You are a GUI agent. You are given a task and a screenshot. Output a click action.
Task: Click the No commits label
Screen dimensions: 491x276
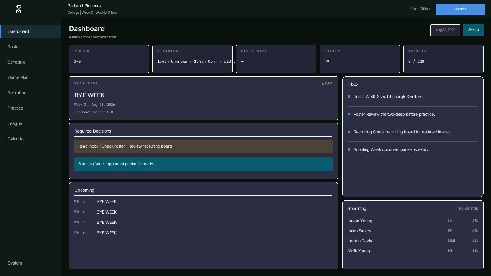[x=468, y=209]
